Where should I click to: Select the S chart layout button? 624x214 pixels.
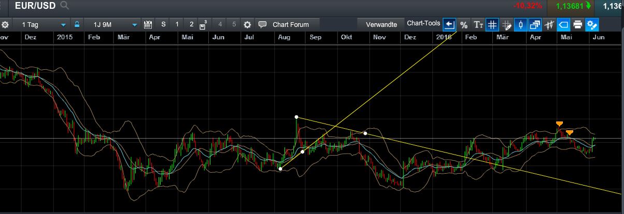tap(163, 24)
